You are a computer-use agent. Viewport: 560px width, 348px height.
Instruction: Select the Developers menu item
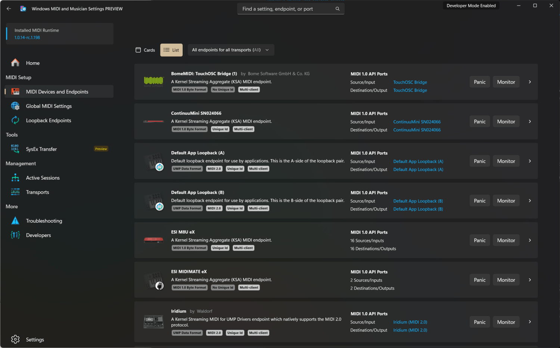(38, 235)
